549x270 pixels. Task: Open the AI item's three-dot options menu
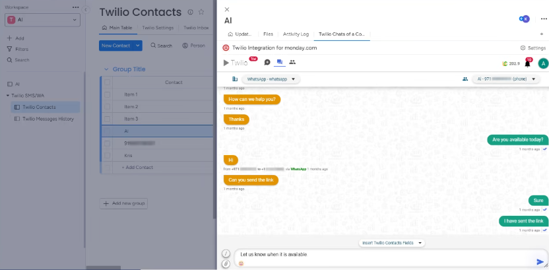[544, 19]
